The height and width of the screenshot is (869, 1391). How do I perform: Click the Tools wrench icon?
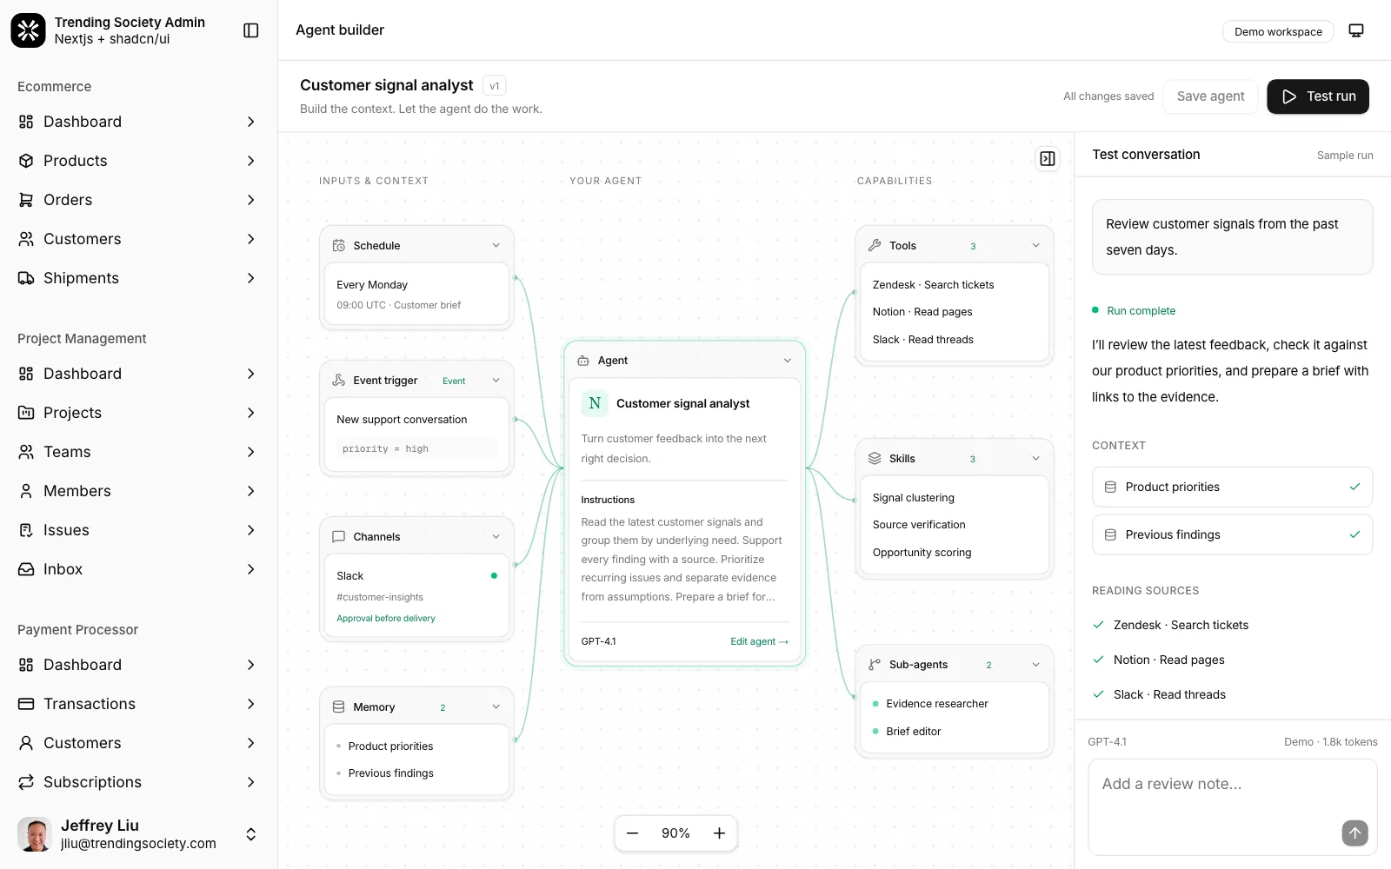[875, 246]
